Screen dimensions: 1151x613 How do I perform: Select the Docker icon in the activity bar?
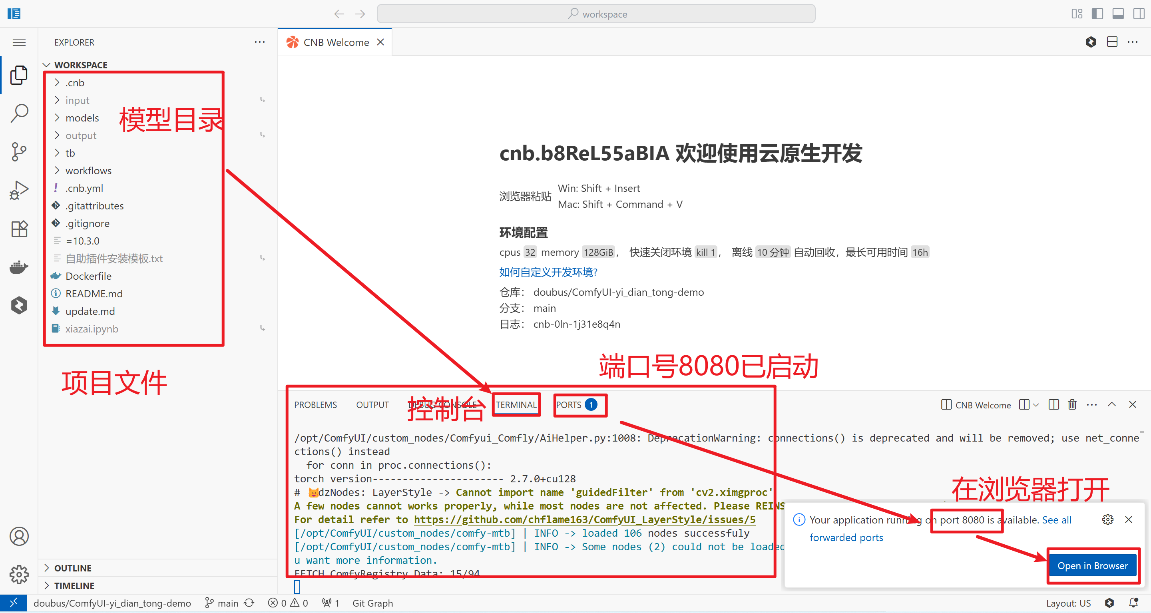pos(19,267)
